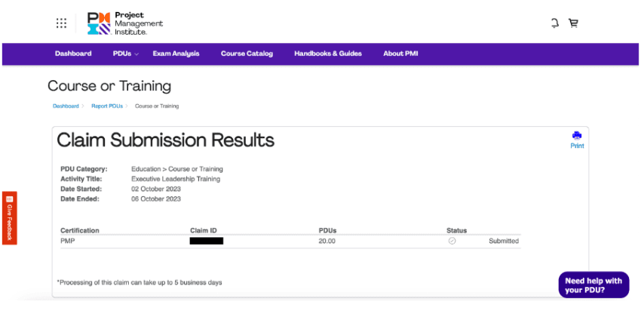Open the apps grid menu icon
The width and height of the screenshot is (641, 311).
[61, 23]
